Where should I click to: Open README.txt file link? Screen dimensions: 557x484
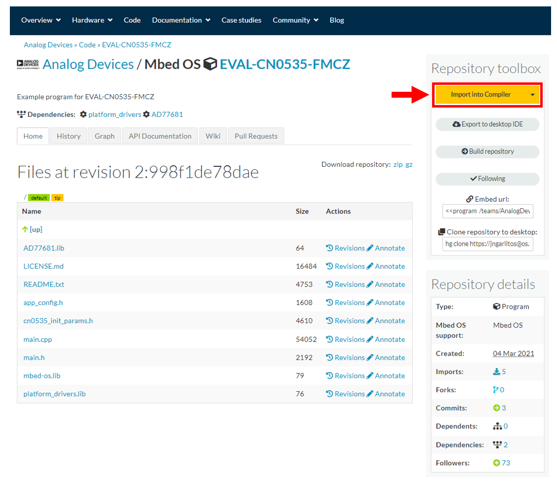point(43,284)
